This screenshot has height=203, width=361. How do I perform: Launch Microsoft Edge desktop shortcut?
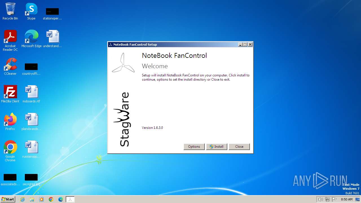coord(31,39)
